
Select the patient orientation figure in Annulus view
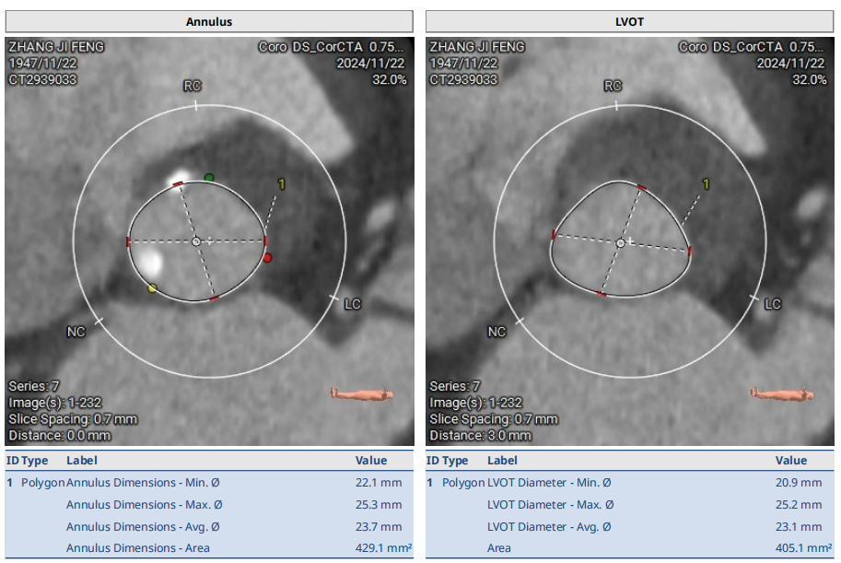pos(361,393)
